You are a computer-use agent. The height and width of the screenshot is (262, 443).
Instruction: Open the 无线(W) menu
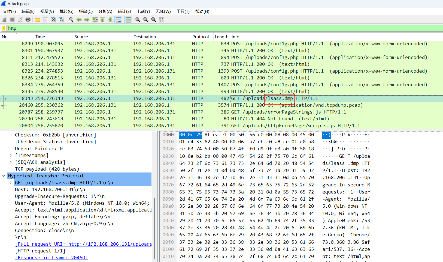[163, 11]
